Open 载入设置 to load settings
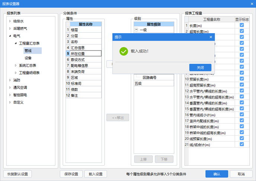Image resolution: width=256 pixels, height=181 pixels. [x=95, y=174]
